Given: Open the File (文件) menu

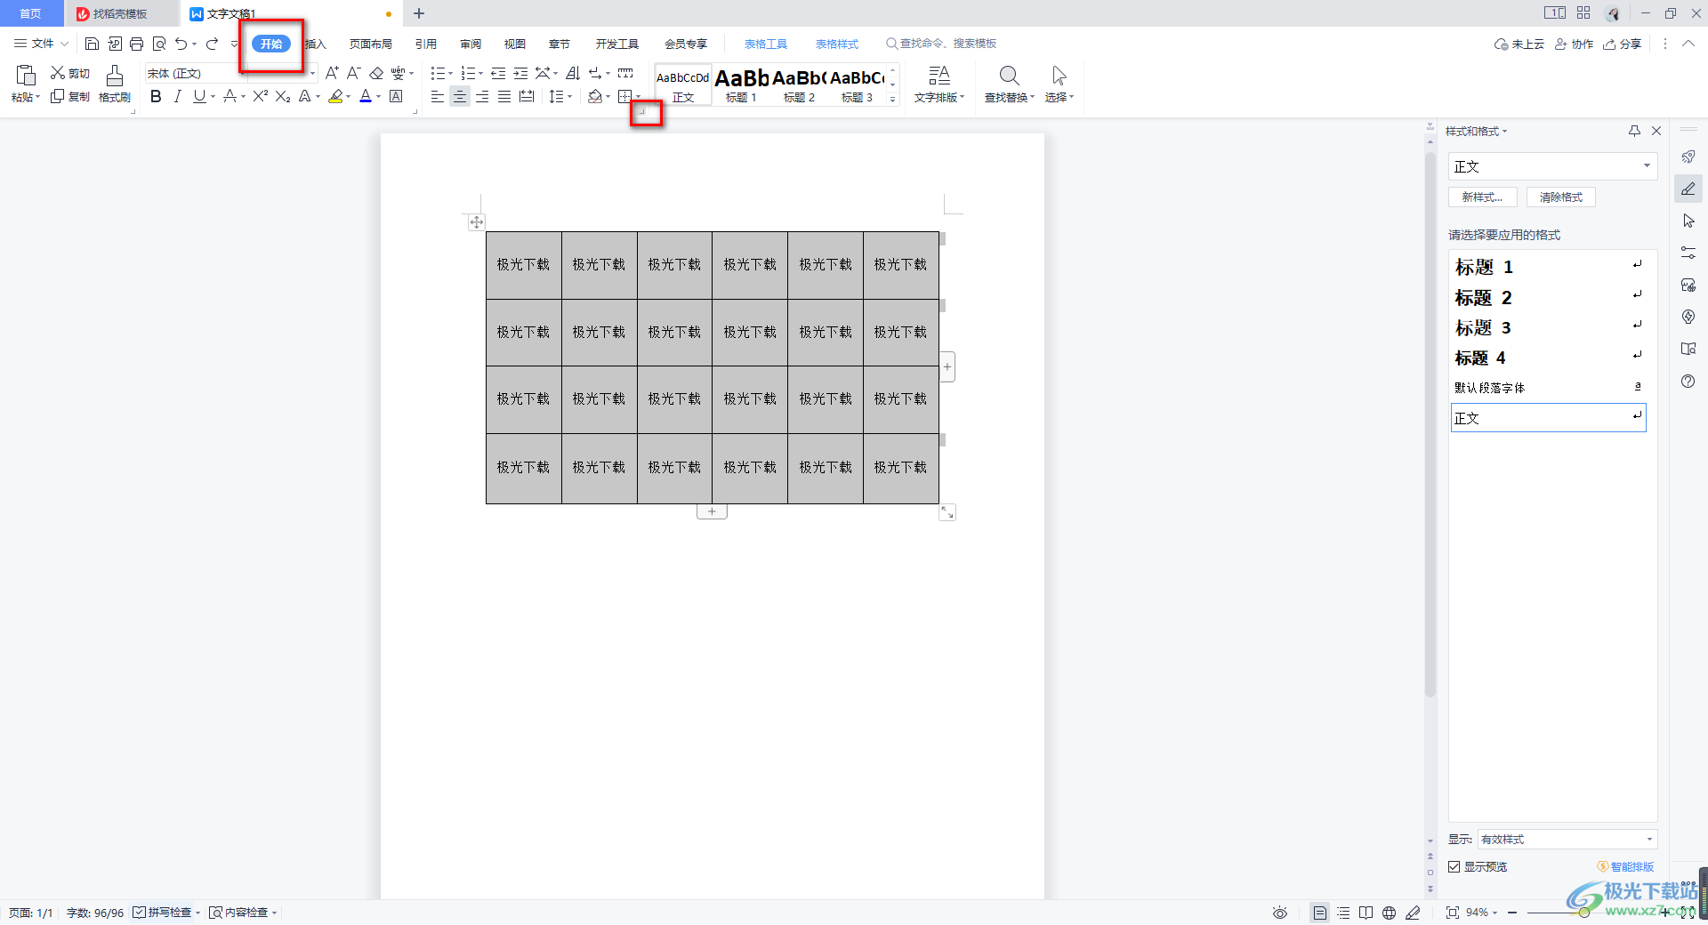Looking at the screenshot, I should (x=41, y=44).
